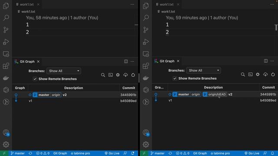
Task: Click master branch in right status bar
Action: [x=157, y=153]
